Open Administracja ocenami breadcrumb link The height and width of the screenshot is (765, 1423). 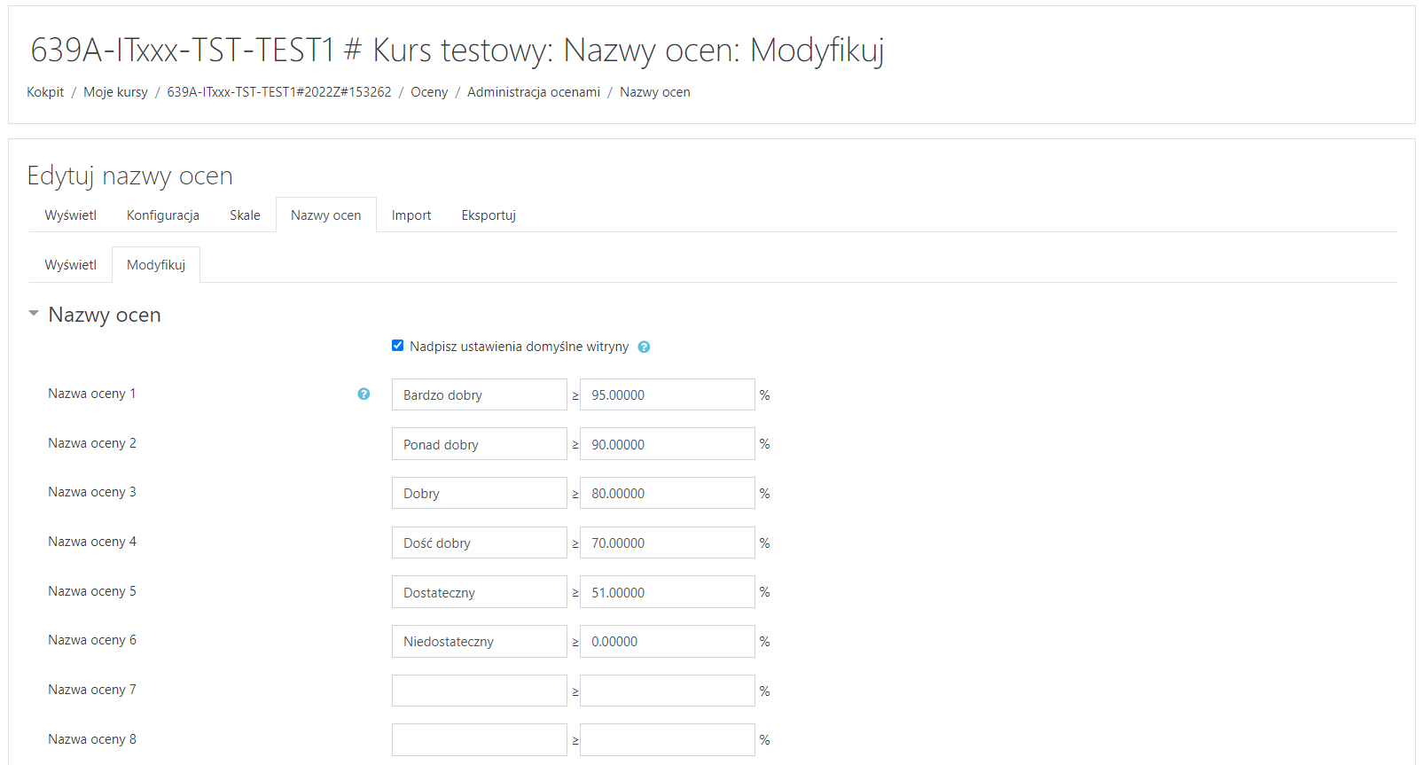pyautogui.click(x=534, y=92)
